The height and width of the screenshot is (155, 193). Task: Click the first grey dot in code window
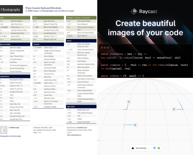tap(102, 48)
